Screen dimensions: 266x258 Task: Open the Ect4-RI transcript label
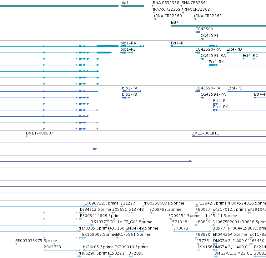point(178,43)
